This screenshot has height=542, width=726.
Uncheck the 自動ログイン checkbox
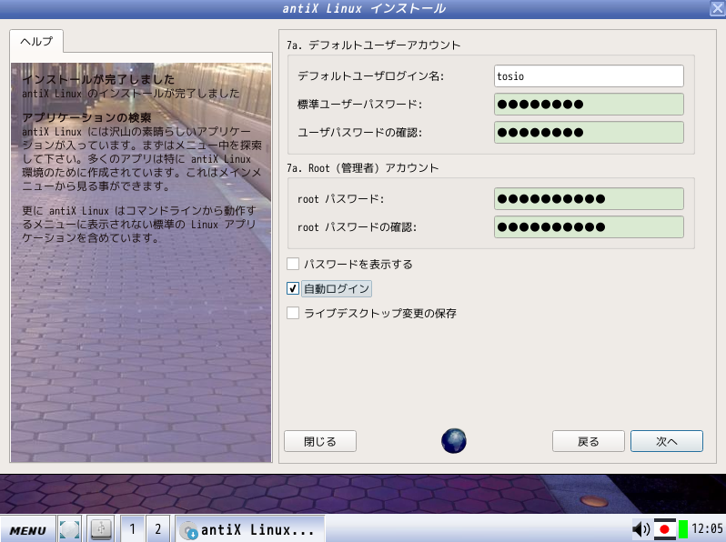click(x=293, y=288)
